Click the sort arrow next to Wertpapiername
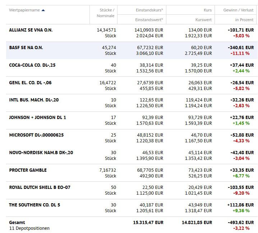 pyautogui.click(x=43, y=10)
